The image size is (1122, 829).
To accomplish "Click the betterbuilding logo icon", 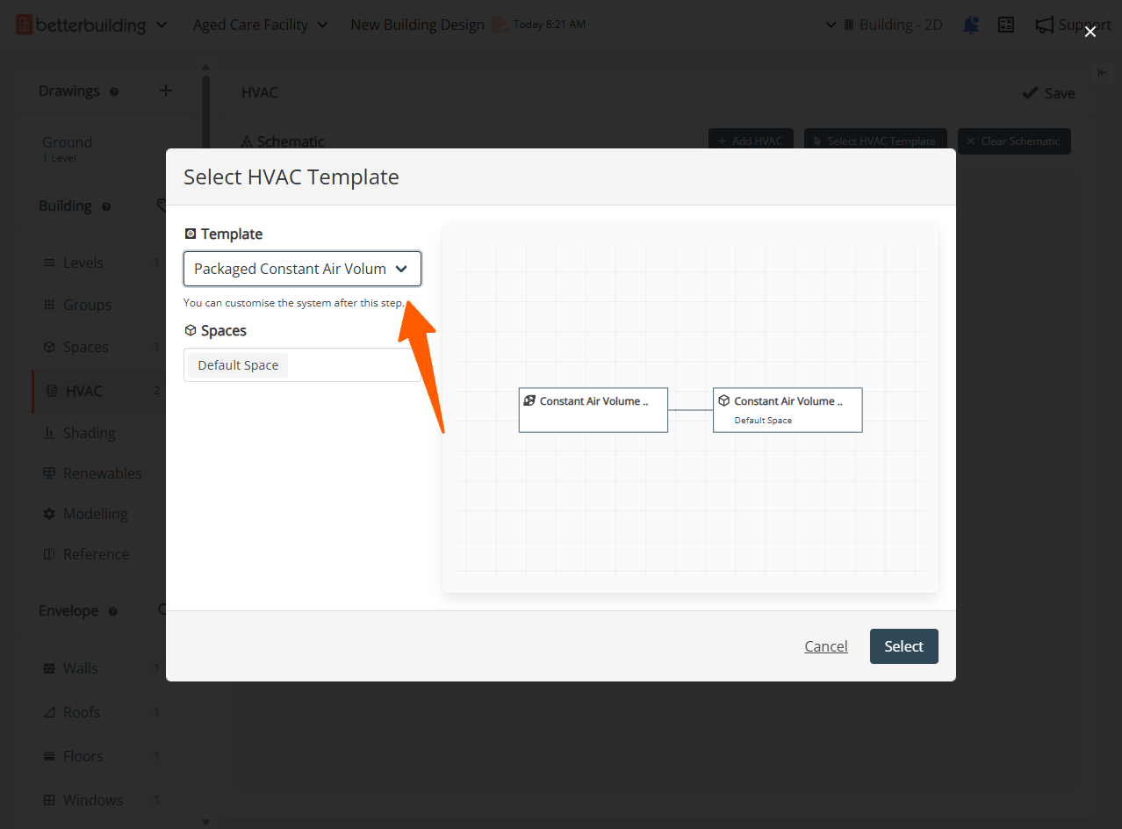I will tap(25, 25).
